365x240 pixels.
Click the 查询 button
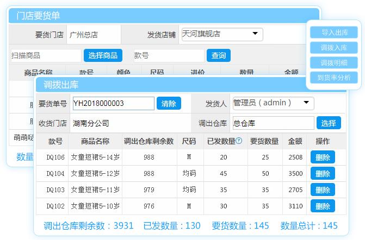[x=219, y=55]
